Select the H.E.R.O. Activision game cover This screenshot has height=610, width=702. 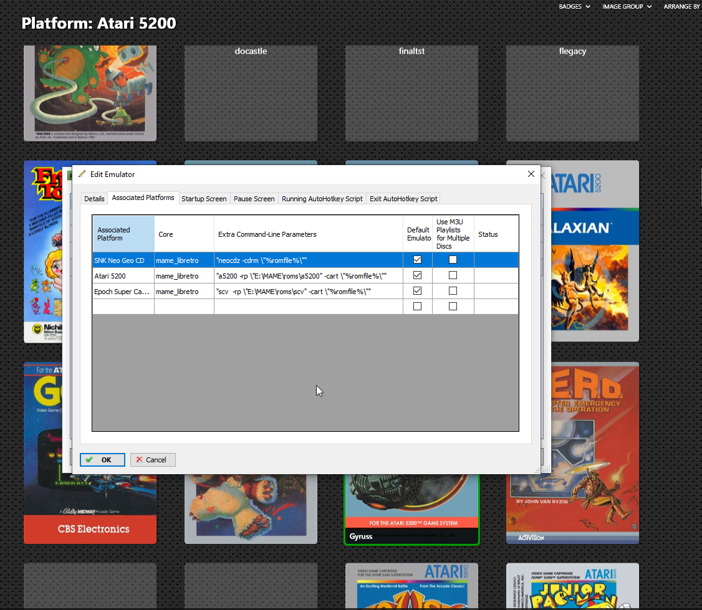(x=595, y=453)
